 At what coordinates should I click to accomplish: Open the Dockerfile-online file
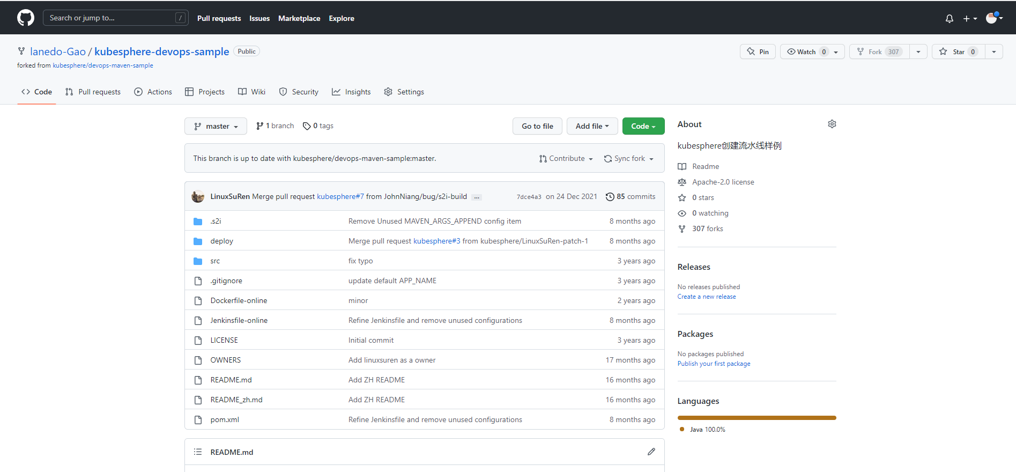(239, 300)
